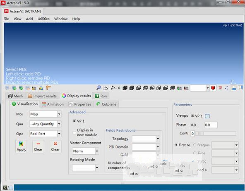Enable Display in new module checkbox
Screen dimensions: 245x191
click(x=74, y=132)
